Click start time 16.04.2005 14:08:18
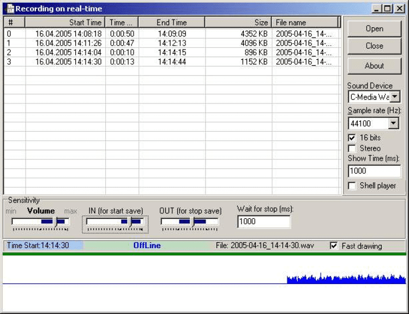This screenshot has height=314, width=409. point(68,34)
